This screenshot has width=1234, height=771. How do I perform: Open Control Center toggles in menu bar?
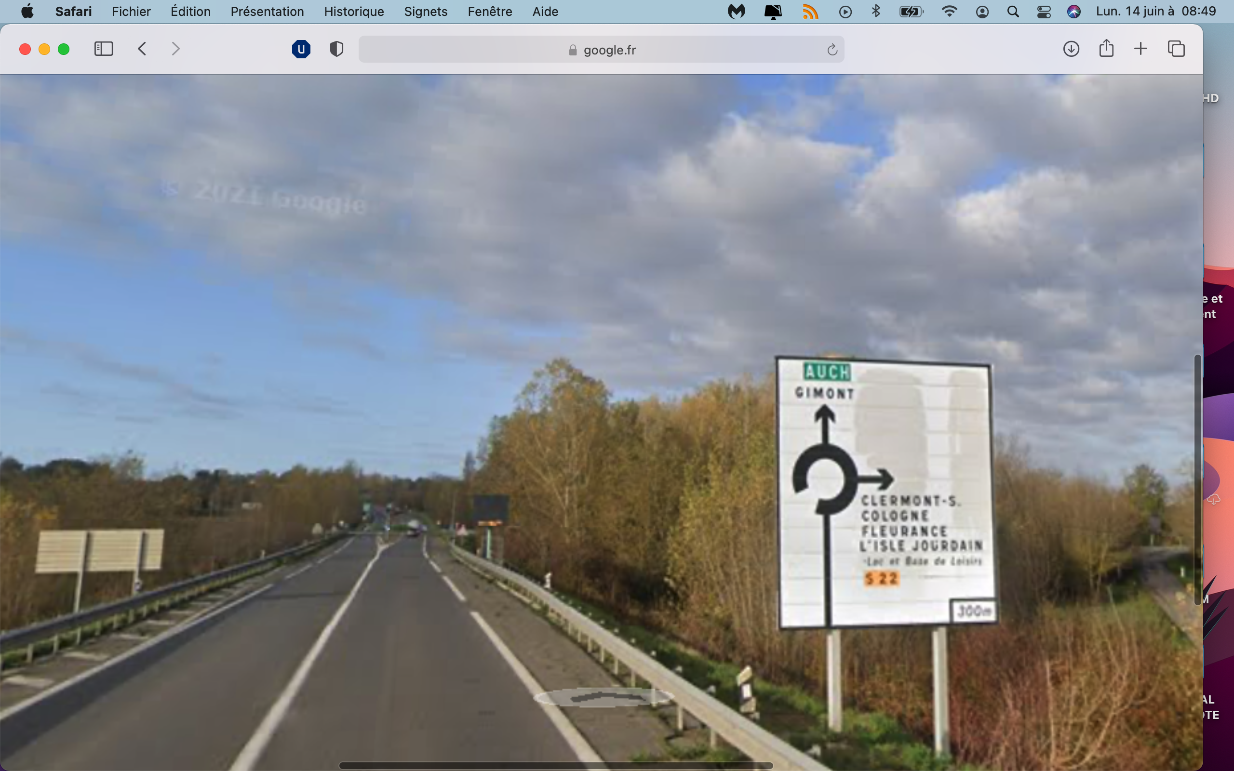(1043, 11)
